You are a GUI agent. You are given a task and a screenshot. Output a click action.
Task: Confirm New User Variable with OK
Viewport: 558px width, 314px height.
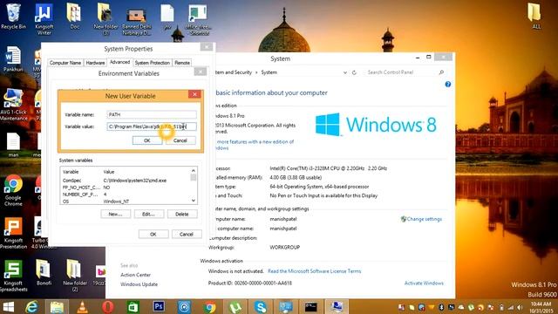[x=147, y=140]
